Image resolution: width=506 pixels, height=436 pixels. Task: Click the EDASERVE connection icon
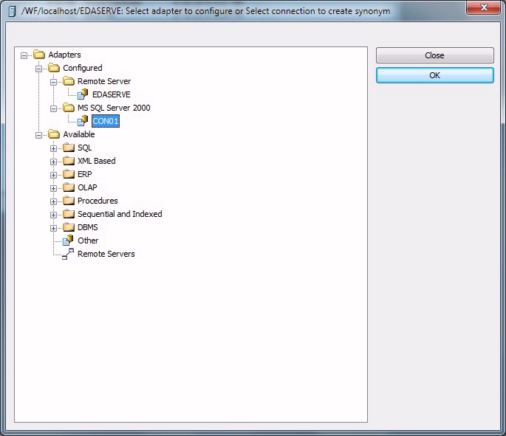(83, 94)
